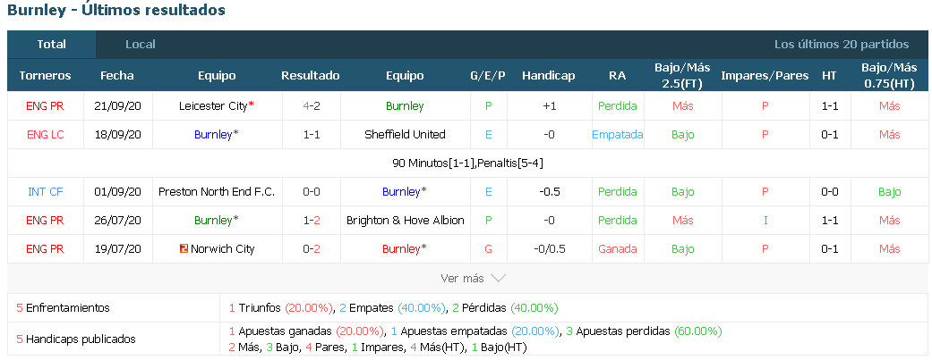Click the red card icon beside Norwich City

184,249
